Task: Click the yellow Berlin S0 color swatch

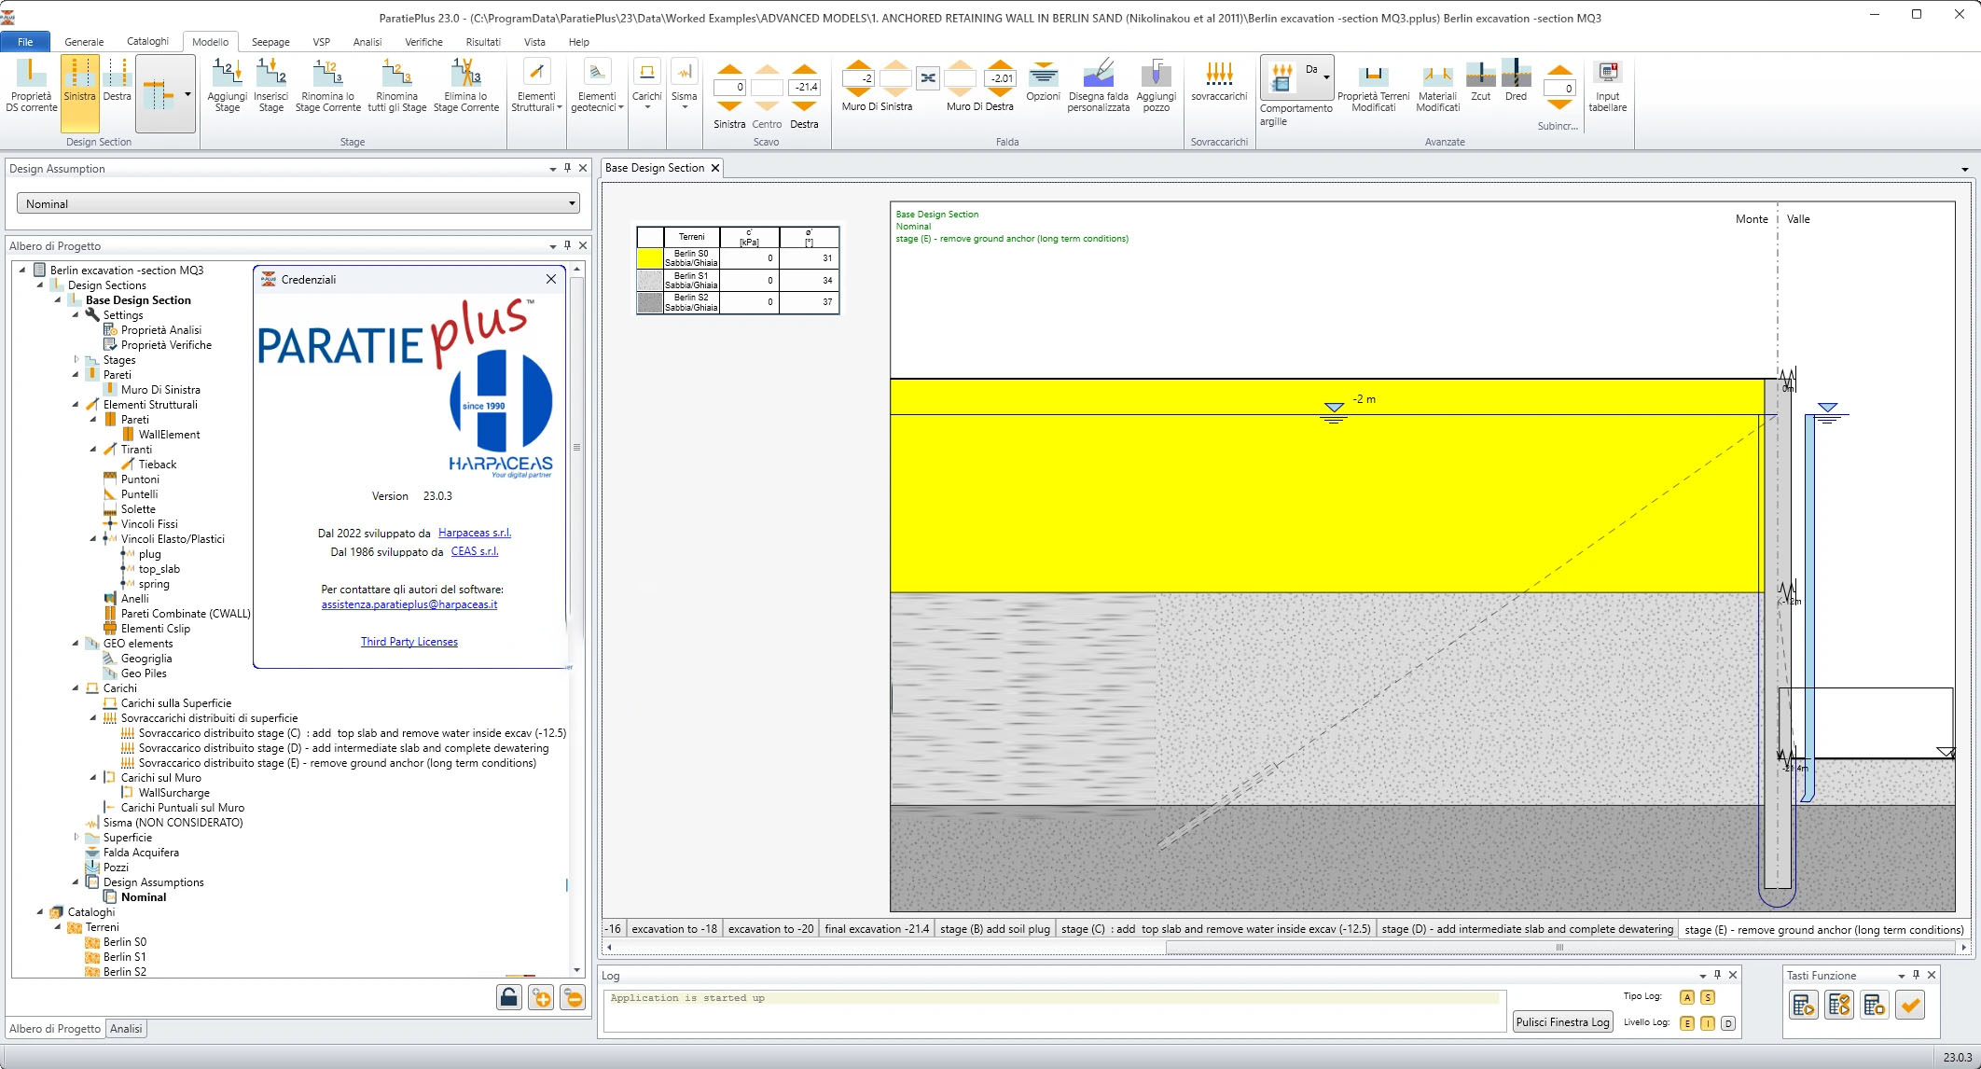Action: pyautogui.click(x=649, y=258)
